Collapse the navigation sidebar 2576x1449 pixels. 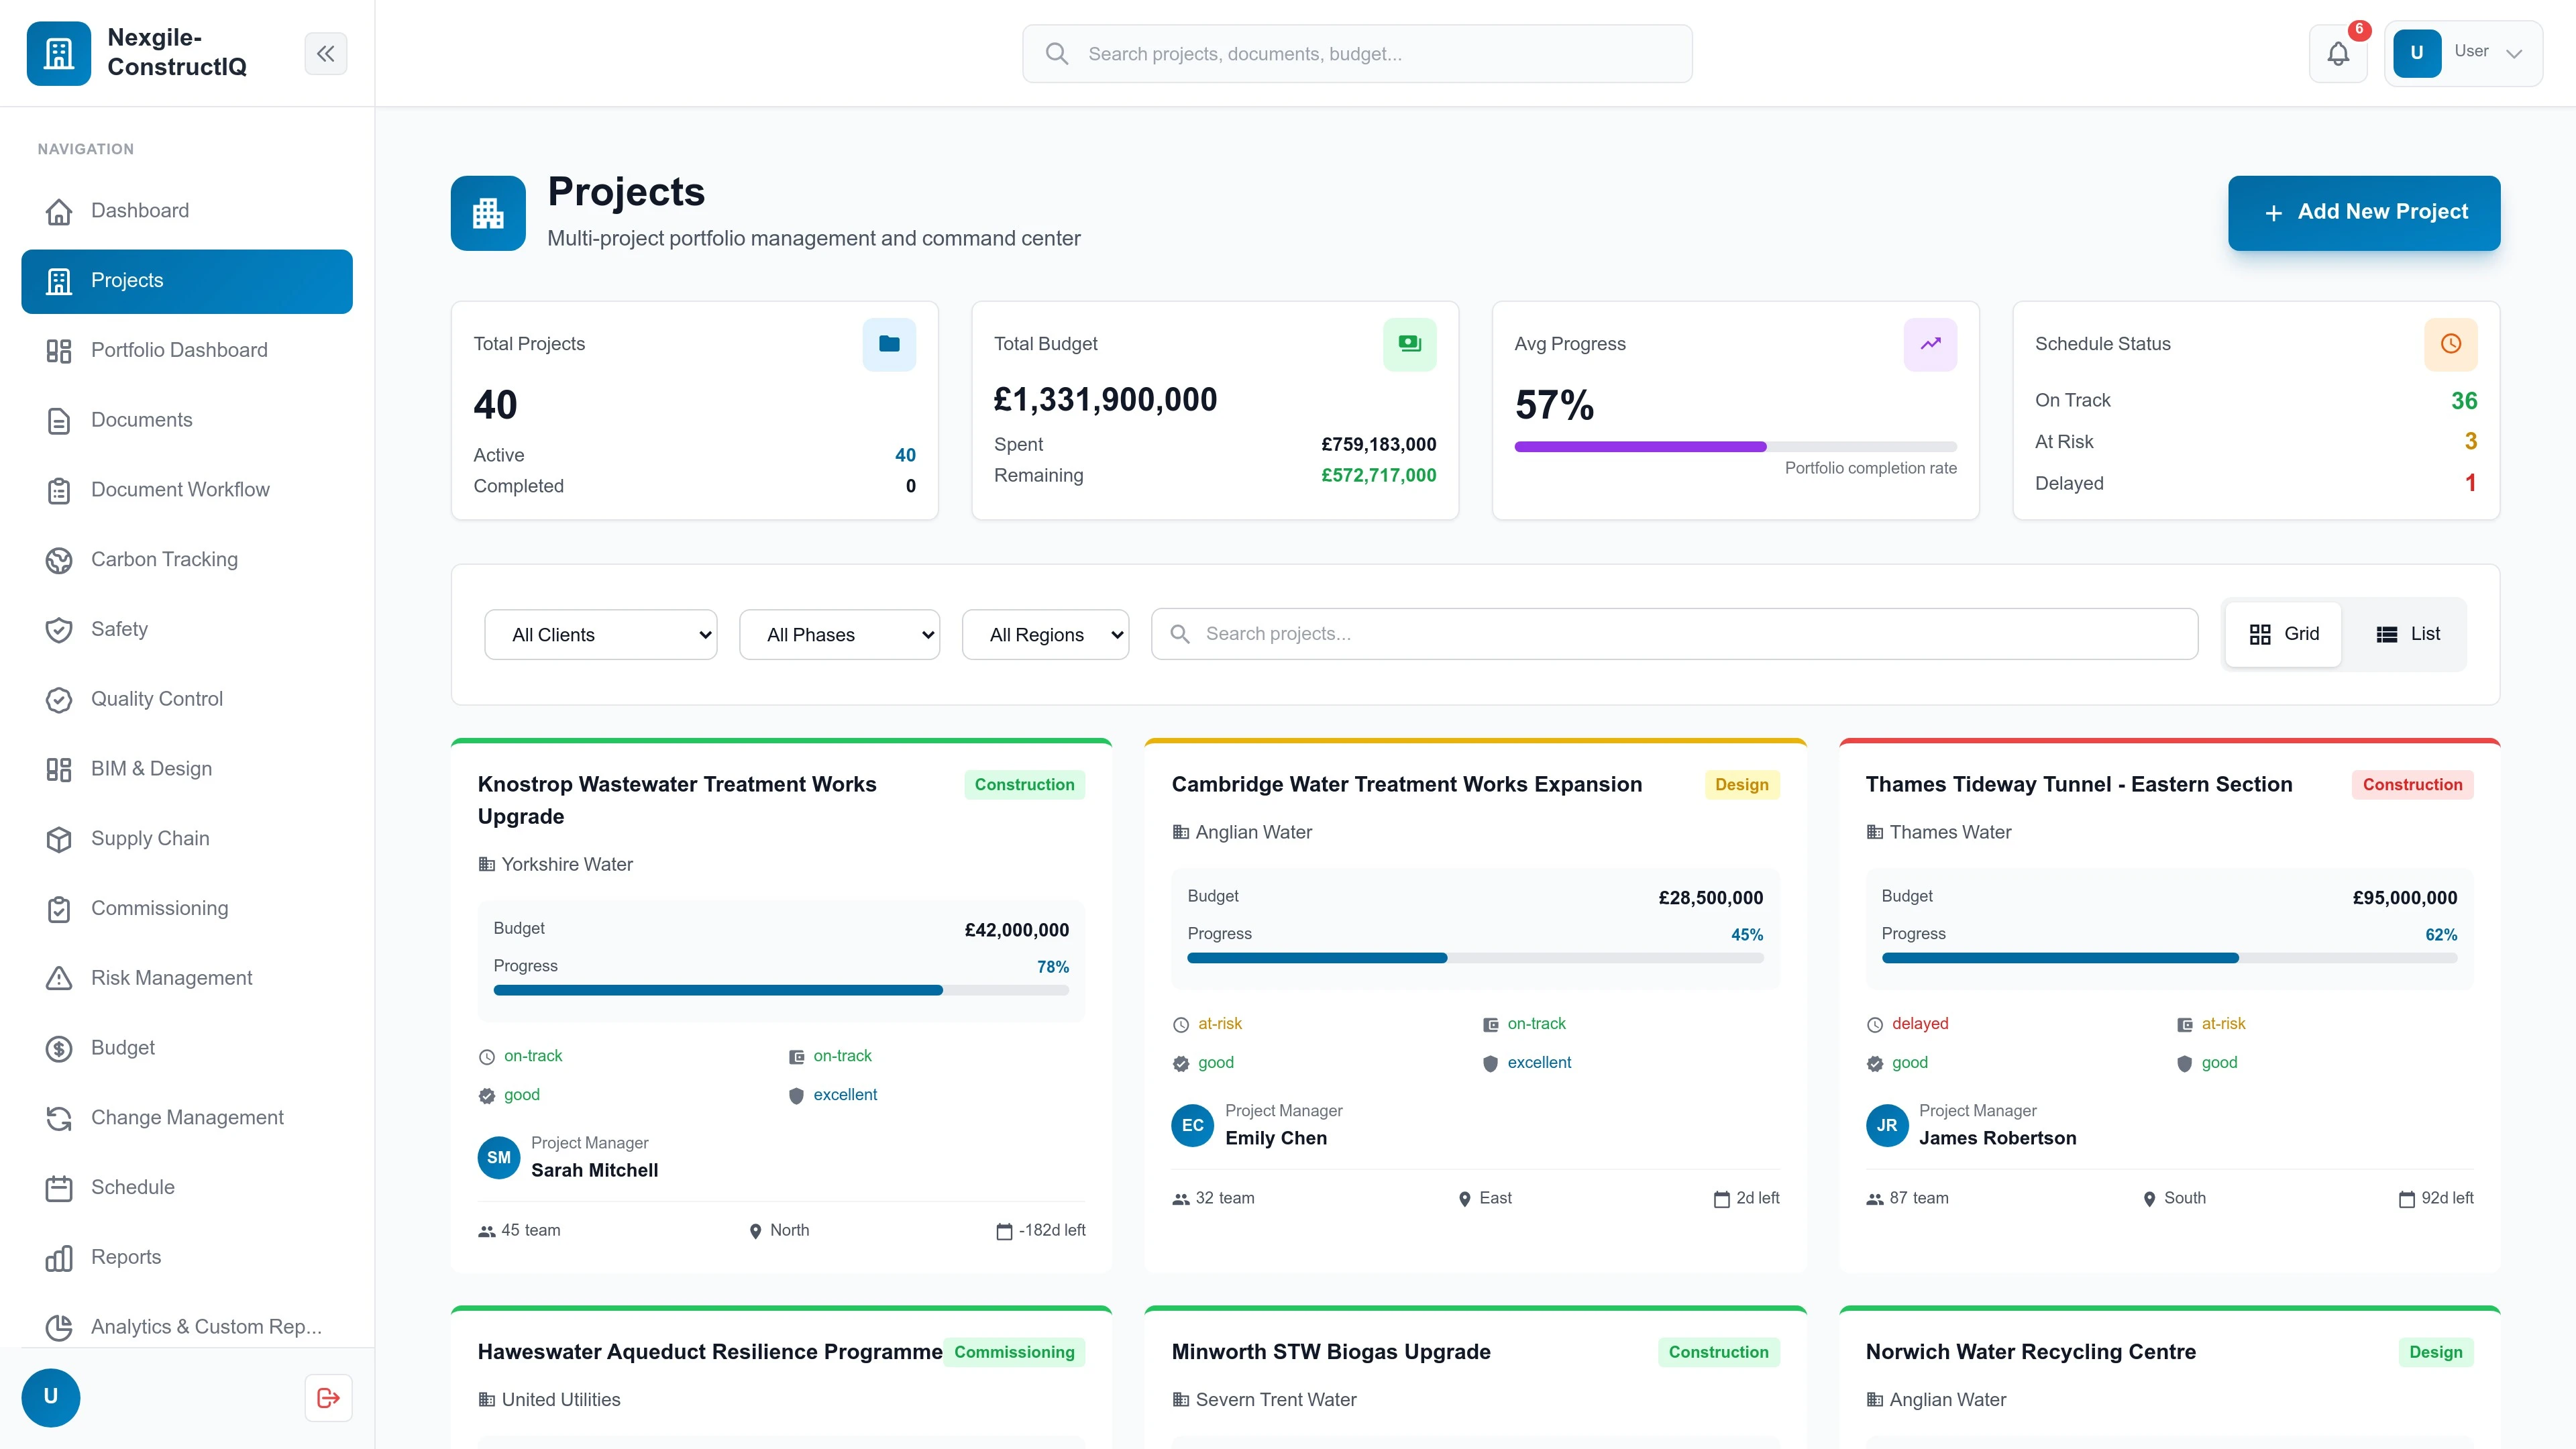coord(325,53)
